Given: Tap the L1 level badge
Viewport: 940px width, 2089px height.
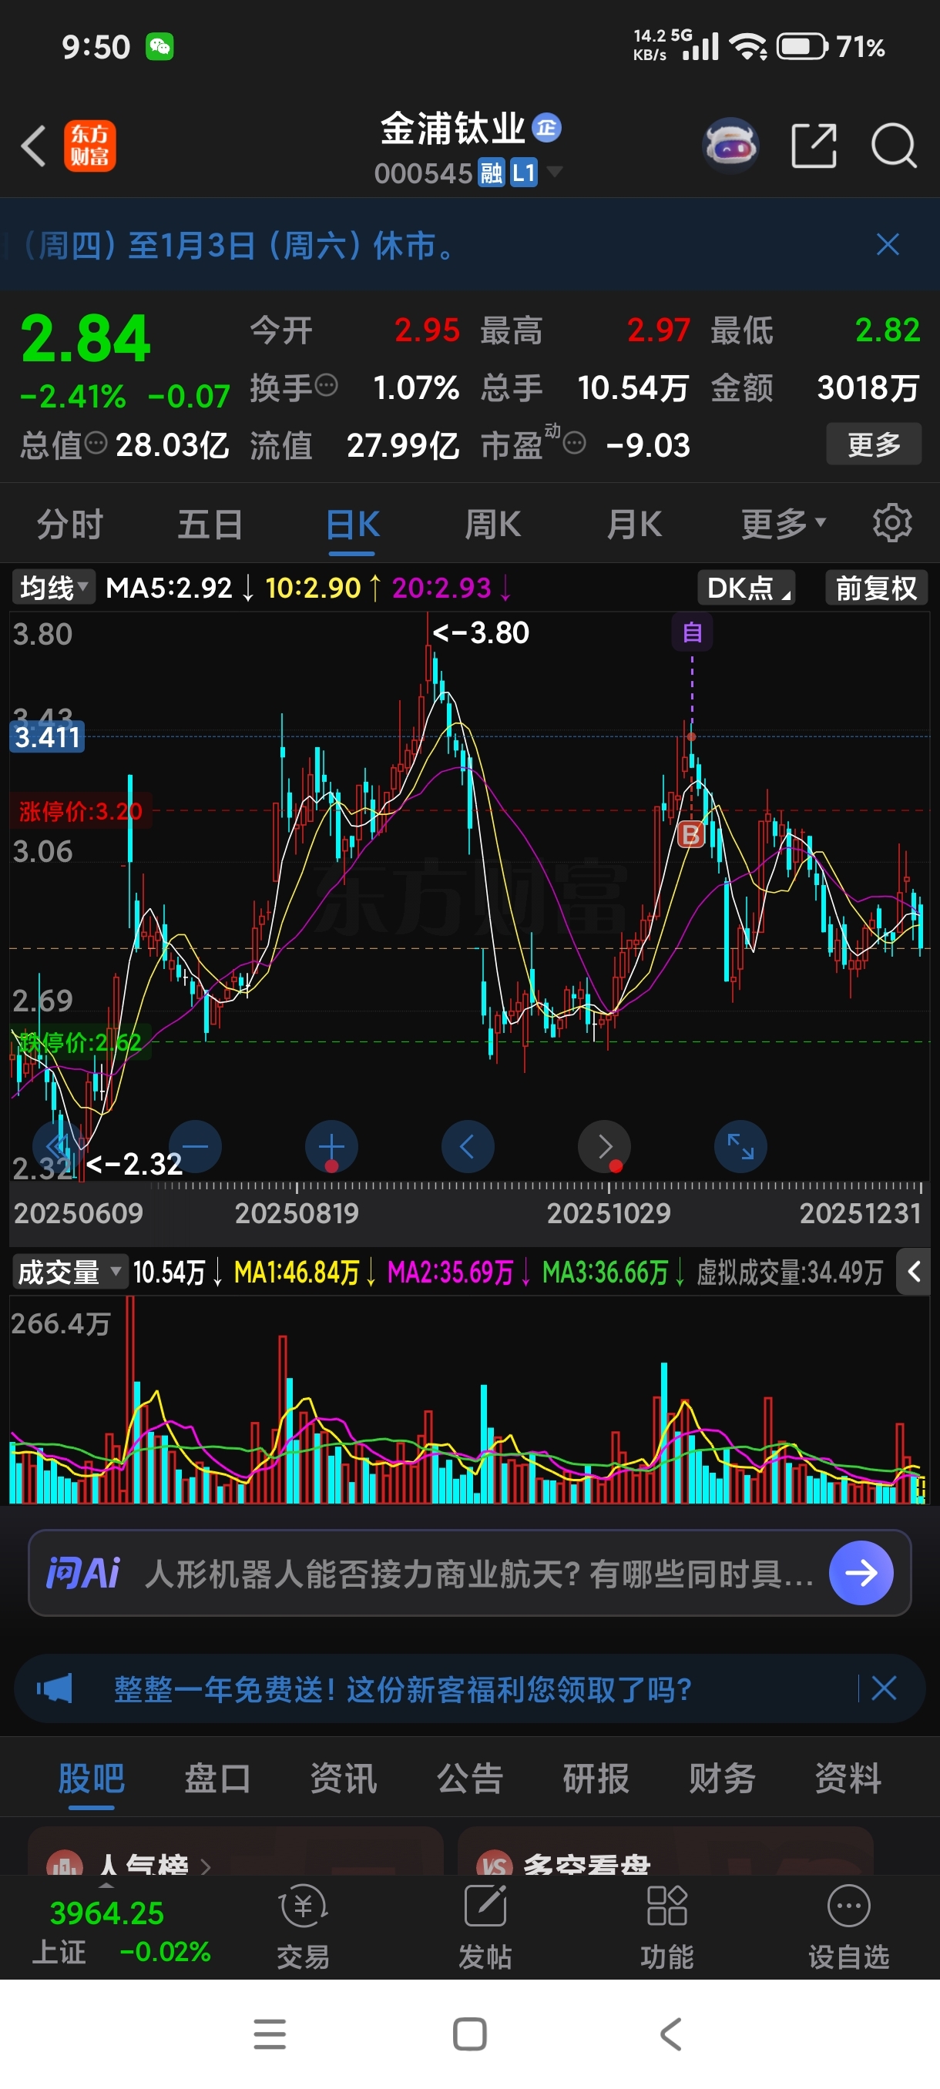Looking at the screenshot, I should [x=523, y=172].
